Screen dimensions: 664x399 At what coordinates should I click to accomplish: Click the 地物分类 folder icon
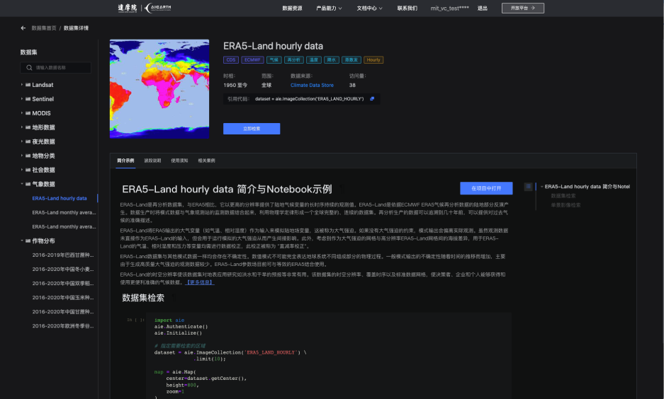[28, 156]
